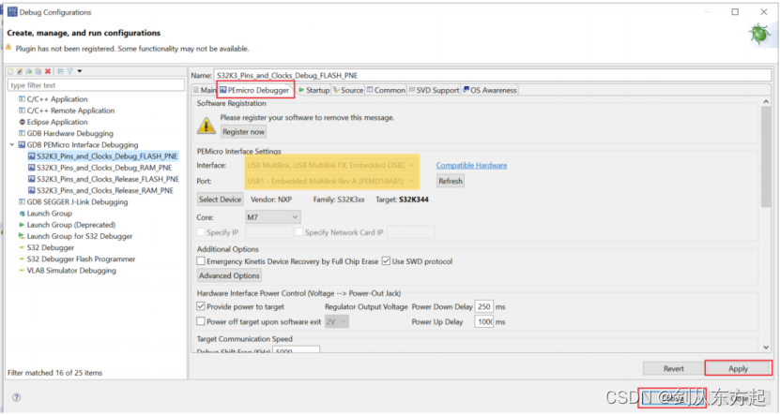This screenshot has width=780, height=415.
Task: Switch to the PEmicro Debugger tab
Action: 255,90
